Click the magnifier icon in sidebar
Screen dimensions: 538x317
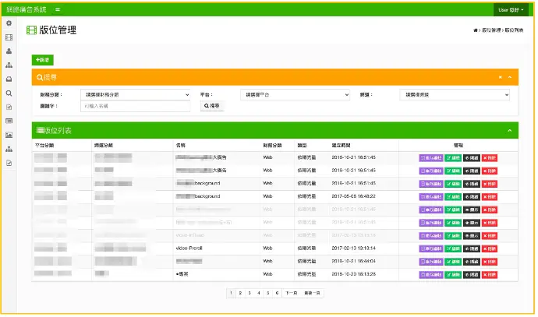[9, 93]
